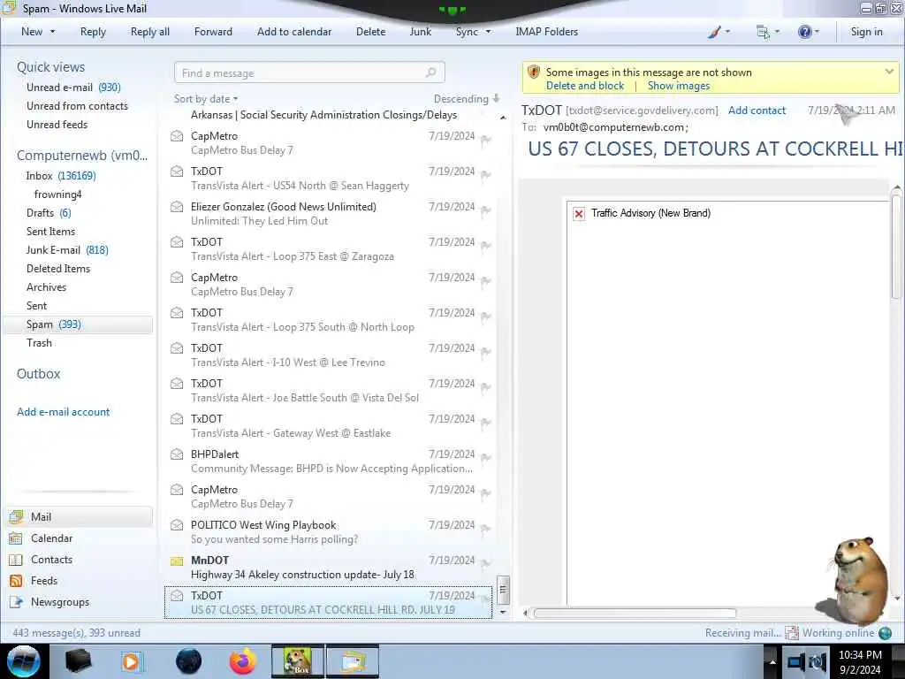Click the preview pane horizontal scrollbar thumb
The image size is (905, 679).
(x=635, y=614)
